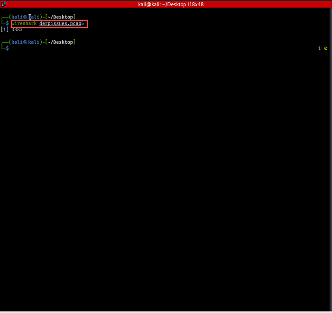
Task: Place cursor at the last '$' prompt
Action: tap(7, 48)
